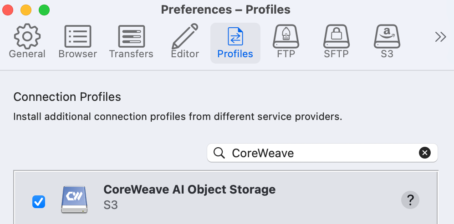The image size is (454, 224).
Task: Click the search magnifier icon
Action: tap(219, 153)
